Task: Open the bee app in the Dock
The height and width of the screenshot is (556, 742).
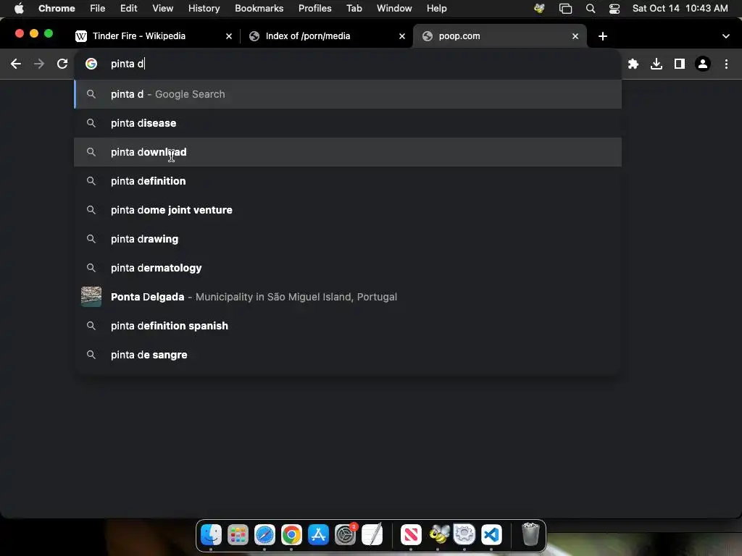Action: coord(438,535)
